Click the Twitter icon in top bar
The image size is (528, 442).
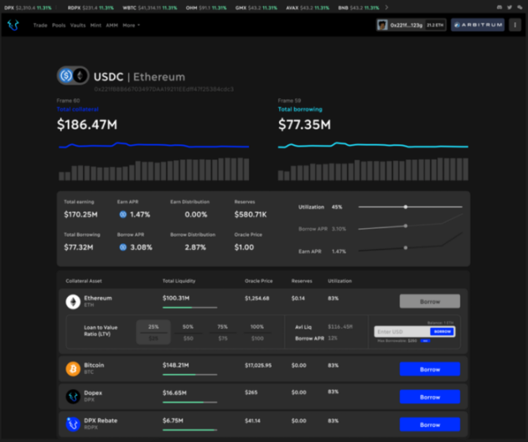[x=509, y=7]
